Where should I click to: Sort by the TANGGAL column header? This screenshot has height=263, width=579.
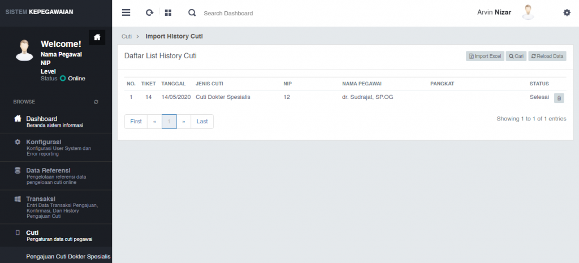(174, 84)
